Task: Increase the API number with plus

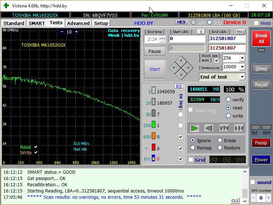Action: [x=269, y=198]
